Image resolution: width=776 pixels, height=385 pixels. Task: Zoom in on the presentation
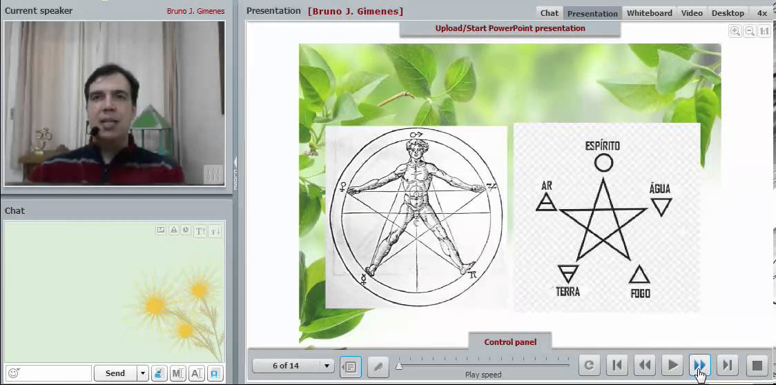tap(735, 31)
